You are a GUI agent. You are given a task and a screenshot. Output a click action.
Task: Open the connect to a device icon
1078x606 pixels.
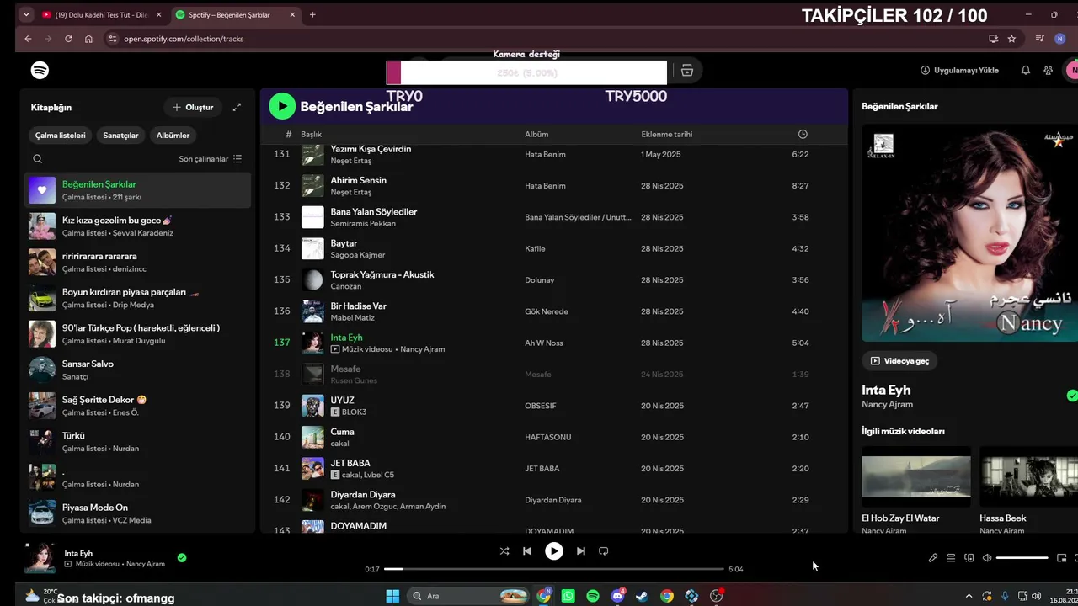click(969, 558)
